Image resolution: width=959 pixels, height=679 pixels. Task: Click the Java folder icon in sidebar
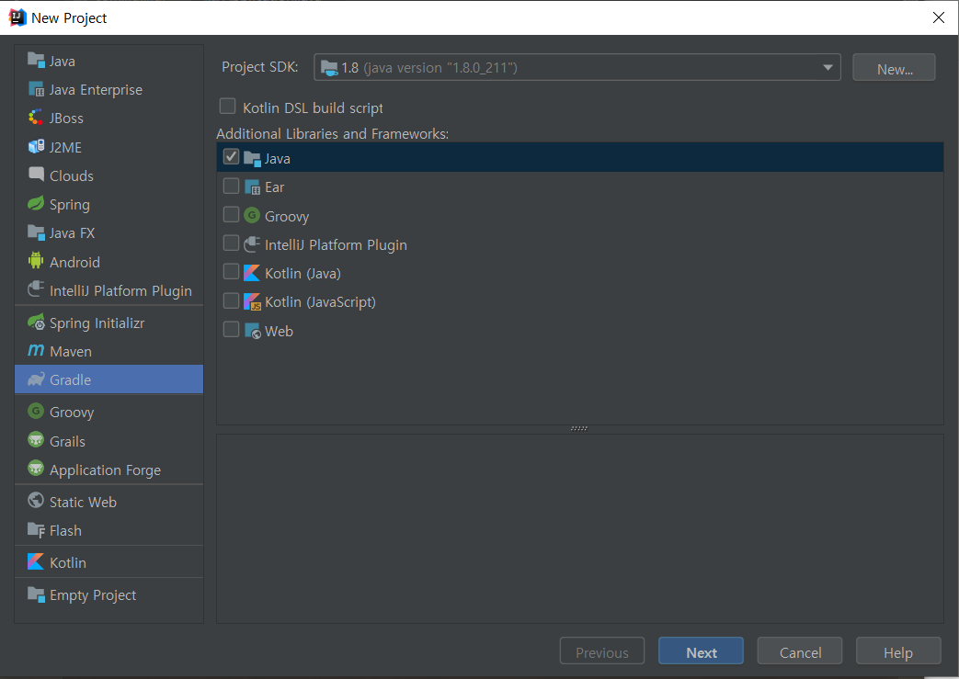tap(36, 61)
